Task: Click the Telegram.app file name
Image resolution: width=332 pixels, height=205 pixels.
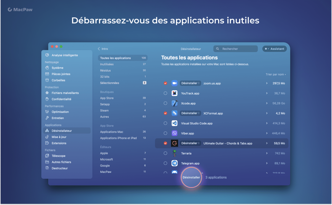Action: coord(190,163)
